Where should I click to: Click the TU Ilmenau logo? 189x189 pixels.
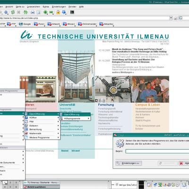[26, 34]
